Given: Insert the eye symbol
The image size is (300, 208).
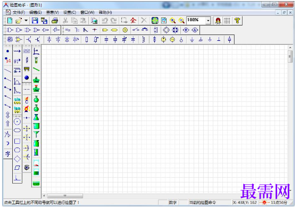Looking at the screenshot, I should pyautogui.click(x=27, y=167).
